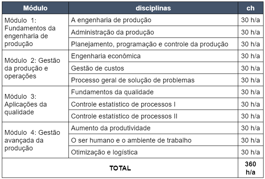Click Administração da produção cell
The image size is (265, 179).
point(153,32)
